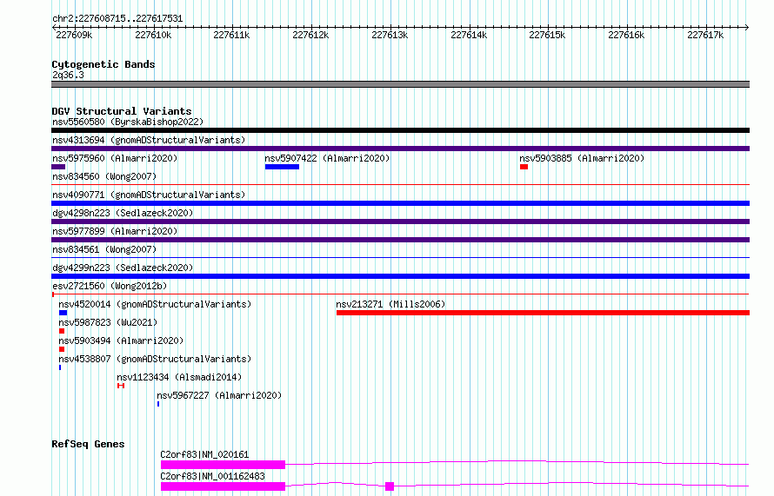Open the nsv5987823 (Wu2021) label
Viewport: 774px width, 496px height.
pyautogui.click(x=108, y=322)
